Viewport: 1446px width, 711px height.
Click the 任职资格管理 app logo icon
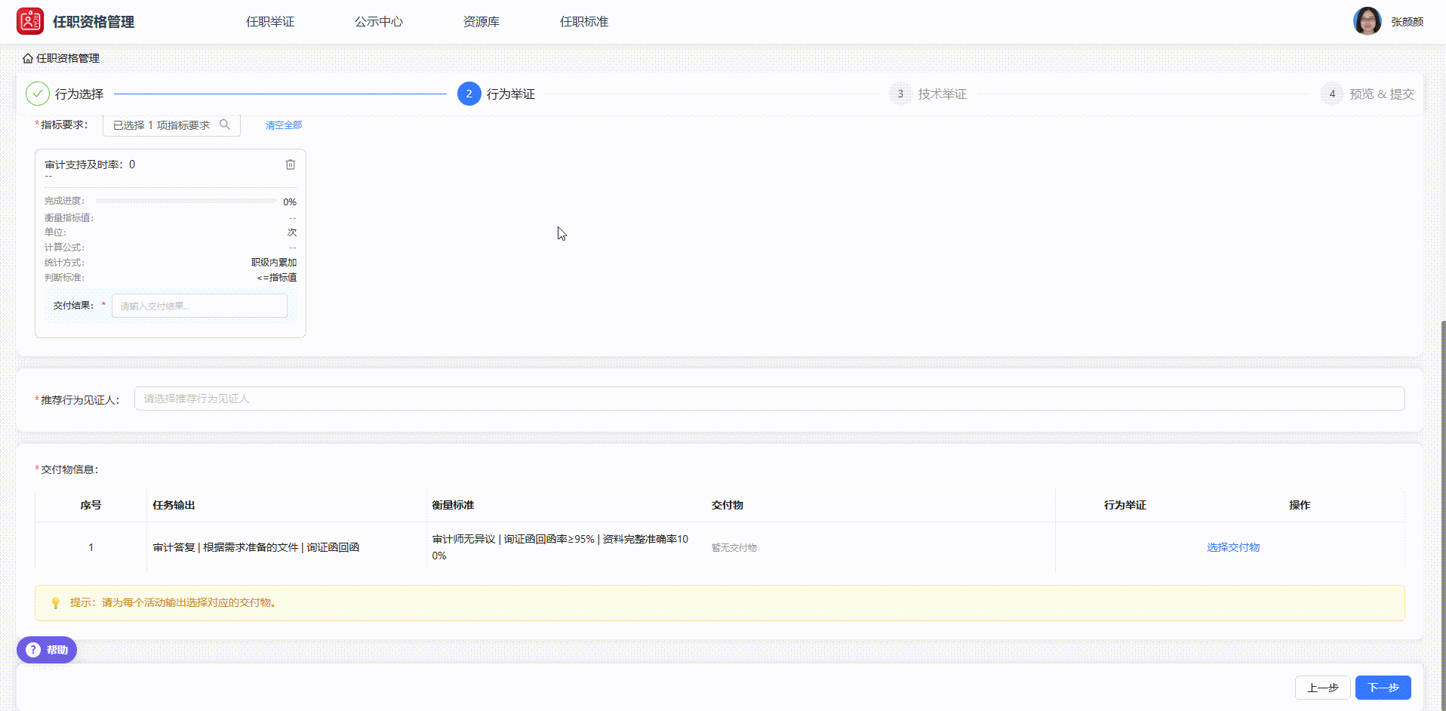coord(29,20)
